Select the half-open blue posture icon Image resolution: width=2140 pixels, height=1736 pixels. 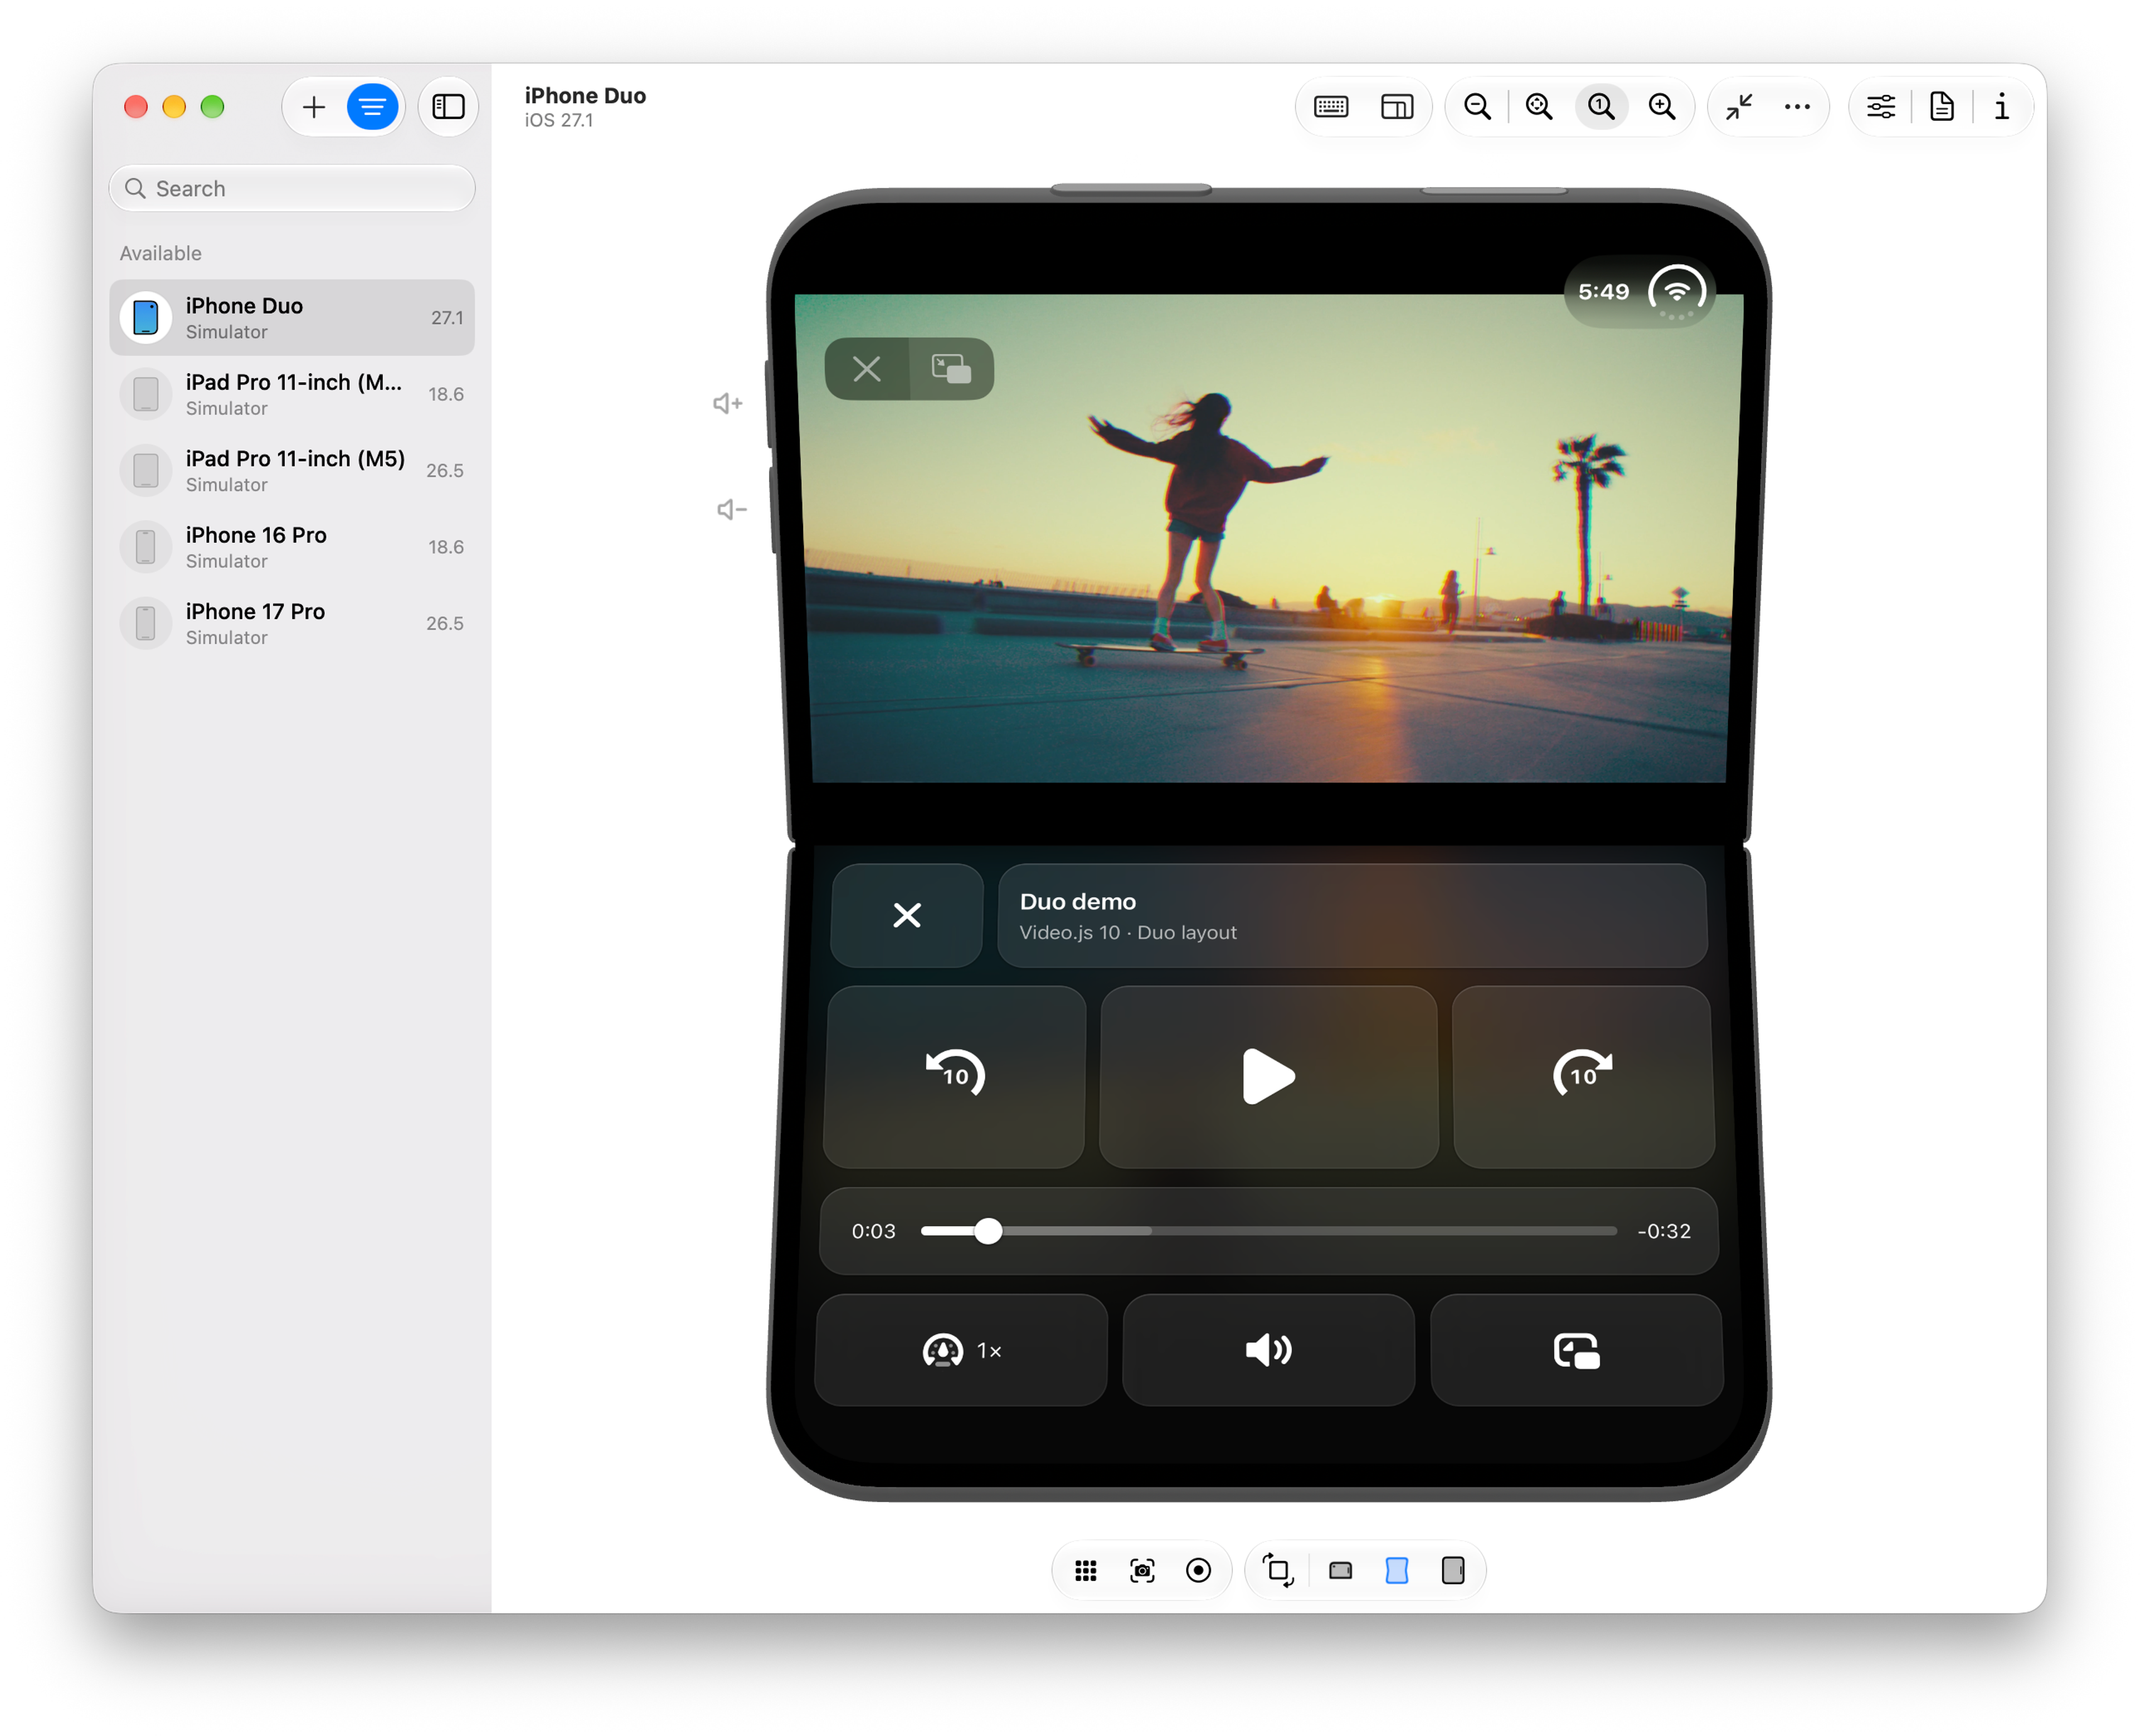(1397, 1570)
